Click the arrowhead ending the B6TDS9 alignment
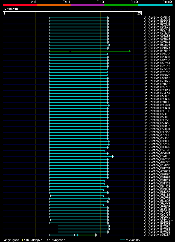The width and height of the screenshot is (175, 242). point(104,181)
